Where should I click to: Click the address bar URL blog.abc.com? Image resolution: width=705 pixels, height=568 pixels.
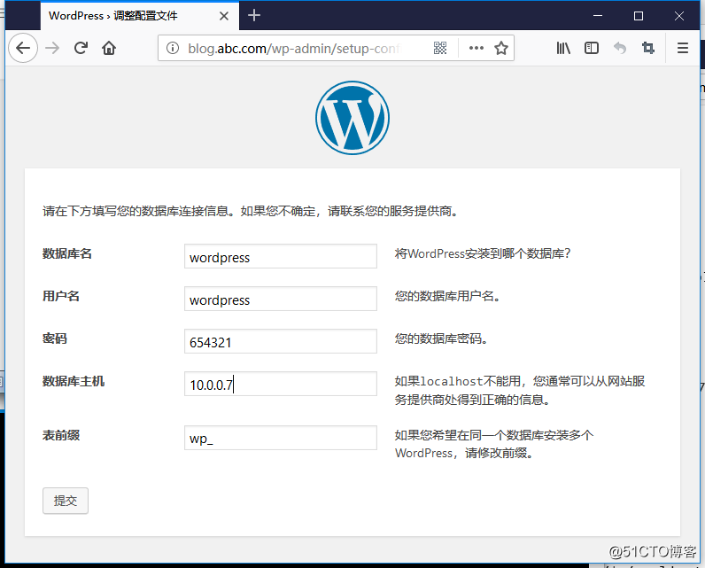(293, 48)
